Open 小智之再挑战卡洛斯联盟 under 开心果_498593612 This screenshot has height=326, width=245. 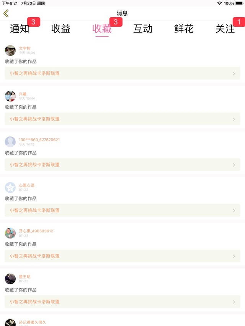(35, 256)
